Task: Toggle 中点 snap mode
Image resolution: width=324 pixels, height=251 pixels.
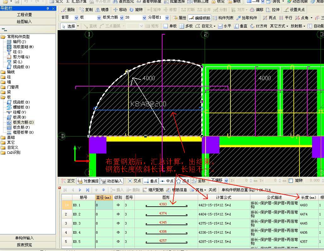Action: (167, 181)
